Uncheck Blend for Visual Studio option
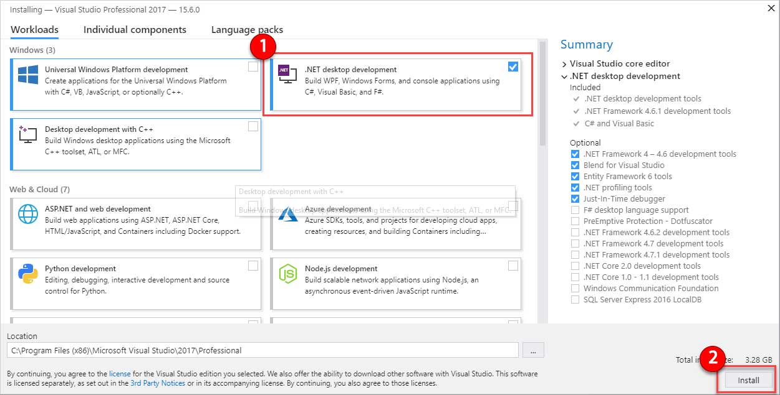 (x=575, y=165)
